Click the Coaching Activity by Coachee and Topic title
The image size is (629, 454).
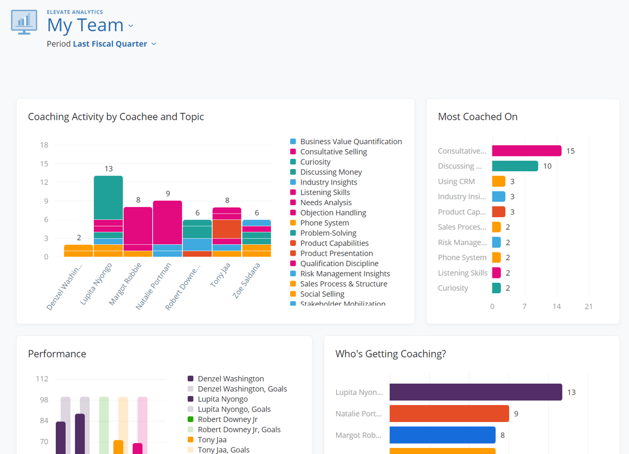coord(116,116)
